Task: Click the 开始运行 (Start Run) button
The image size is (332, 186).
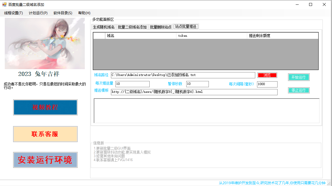Action: pyautogui.click(x=299, y=77)
